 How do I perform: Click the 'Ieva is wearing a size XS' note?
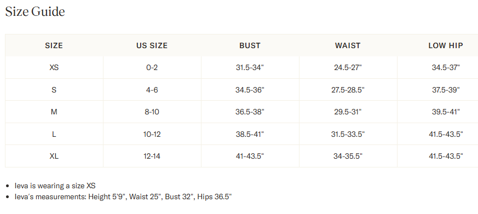tap(55, 186)
